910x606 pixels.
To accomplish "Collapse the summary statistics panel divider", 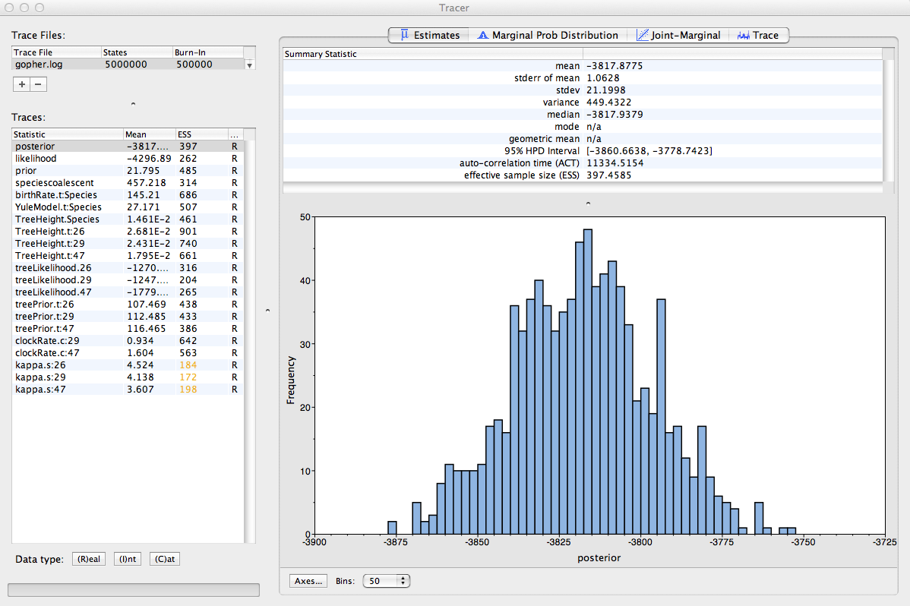I will [x=588, y=204].
